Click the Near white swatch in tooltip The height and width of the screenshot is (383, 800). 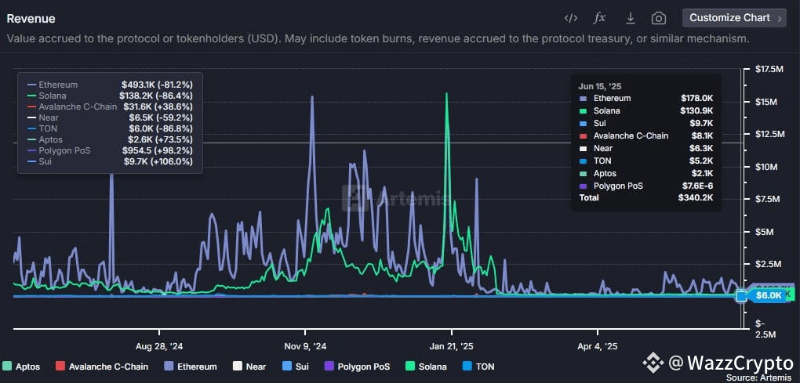584,148
